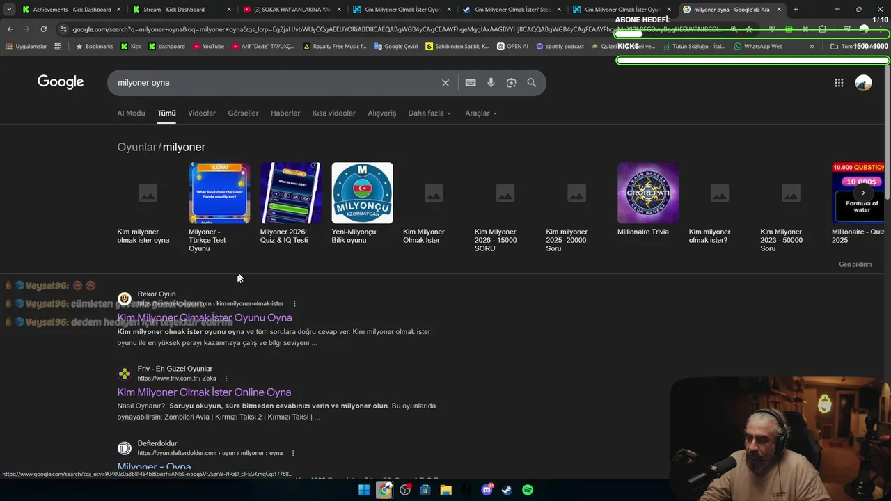Clear the Google search box with X

click(x=445, y=83)
